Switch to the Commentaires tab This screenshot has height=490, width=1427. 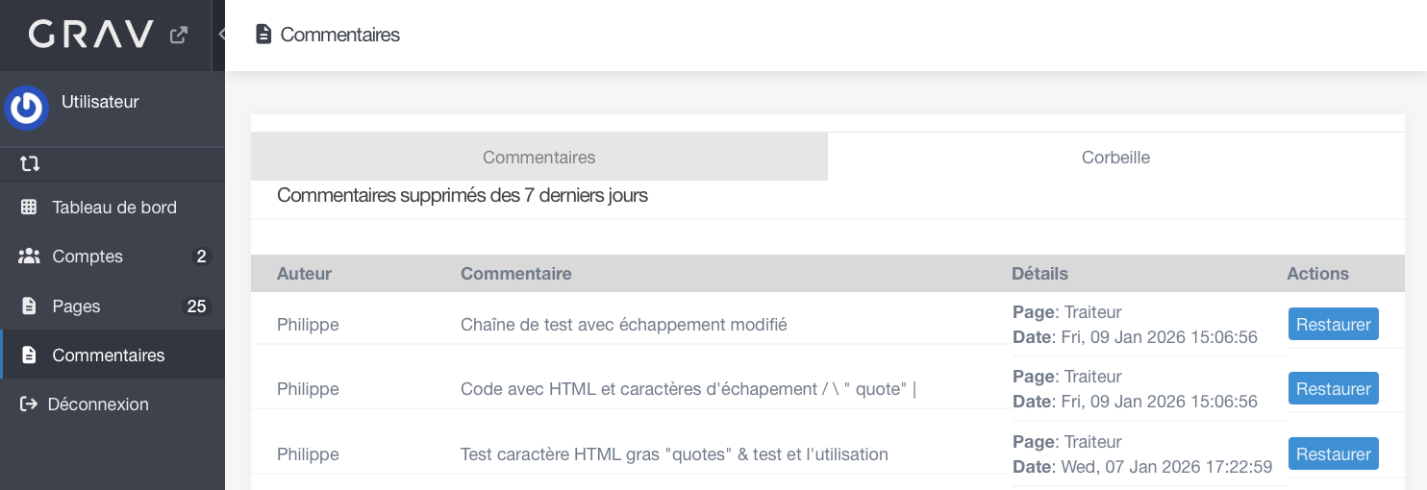(538, 157)
